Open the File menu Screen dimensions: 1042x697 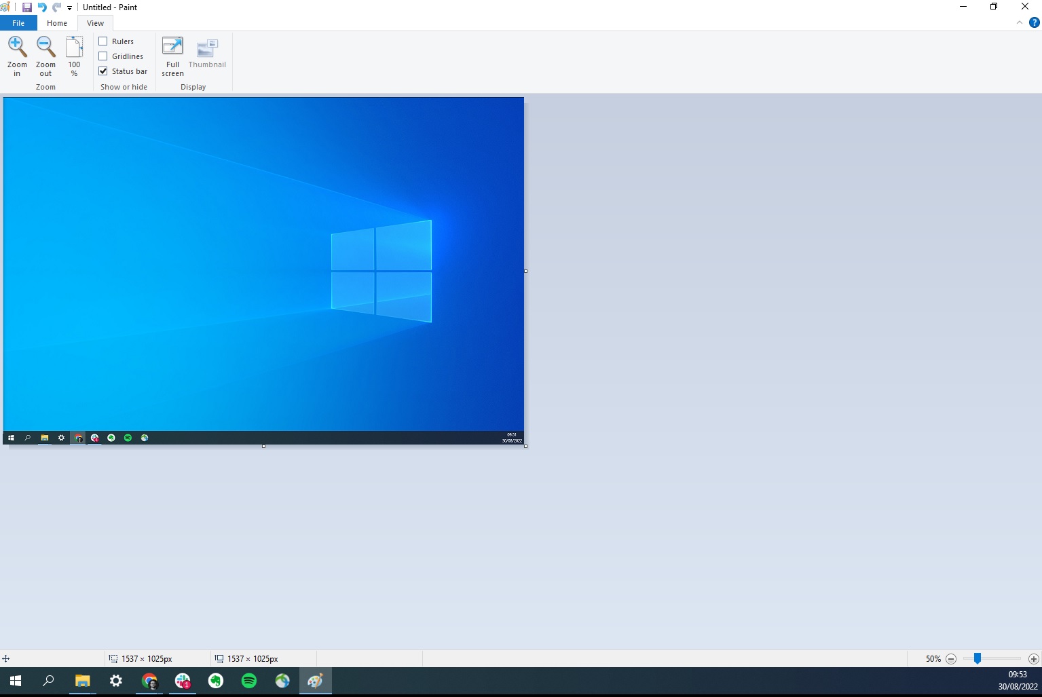pos(18,22)
